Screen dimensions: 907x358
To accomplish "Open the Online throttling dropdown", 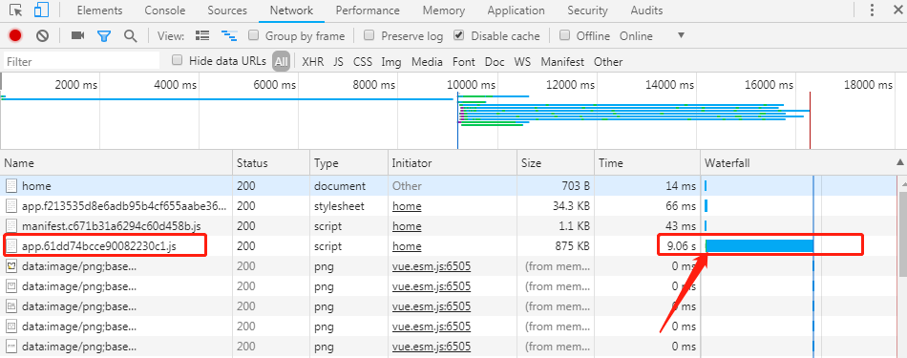I will pyautogui.click(x=652, y=36).
